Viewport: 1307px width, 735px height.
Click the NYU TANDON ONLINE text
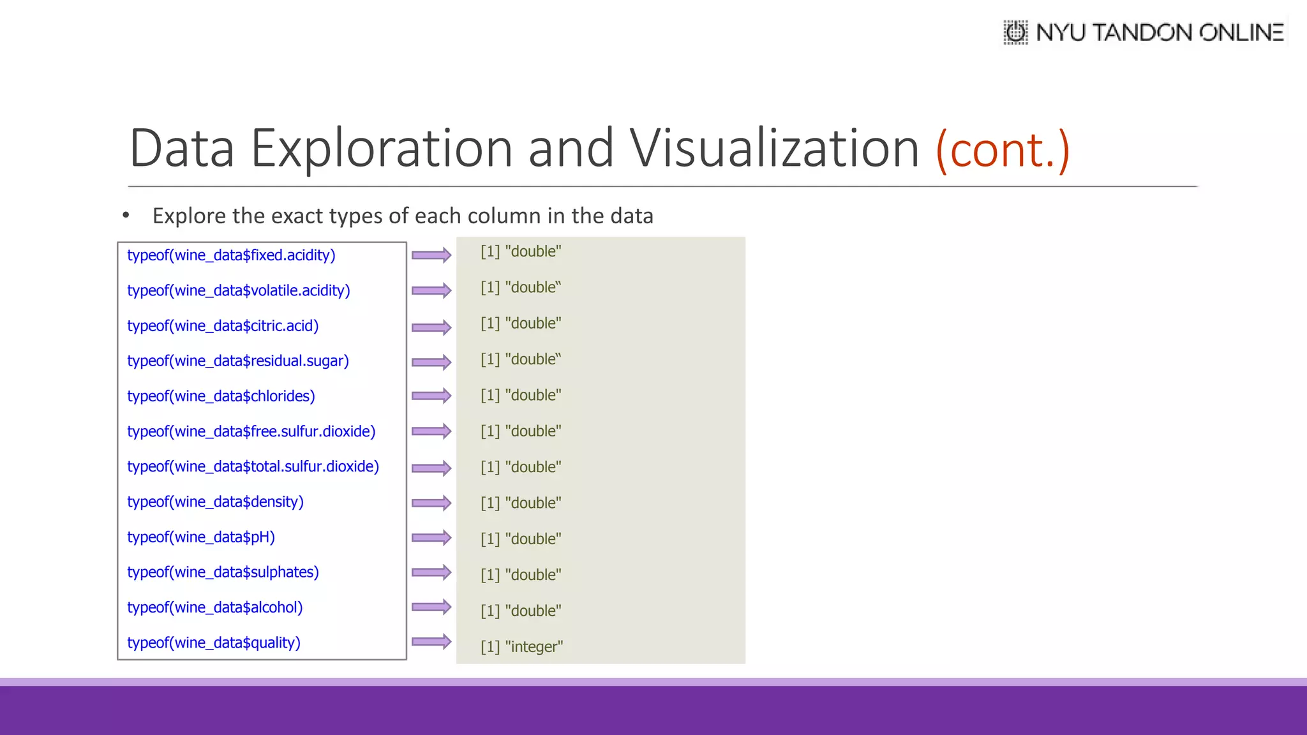1160,33
